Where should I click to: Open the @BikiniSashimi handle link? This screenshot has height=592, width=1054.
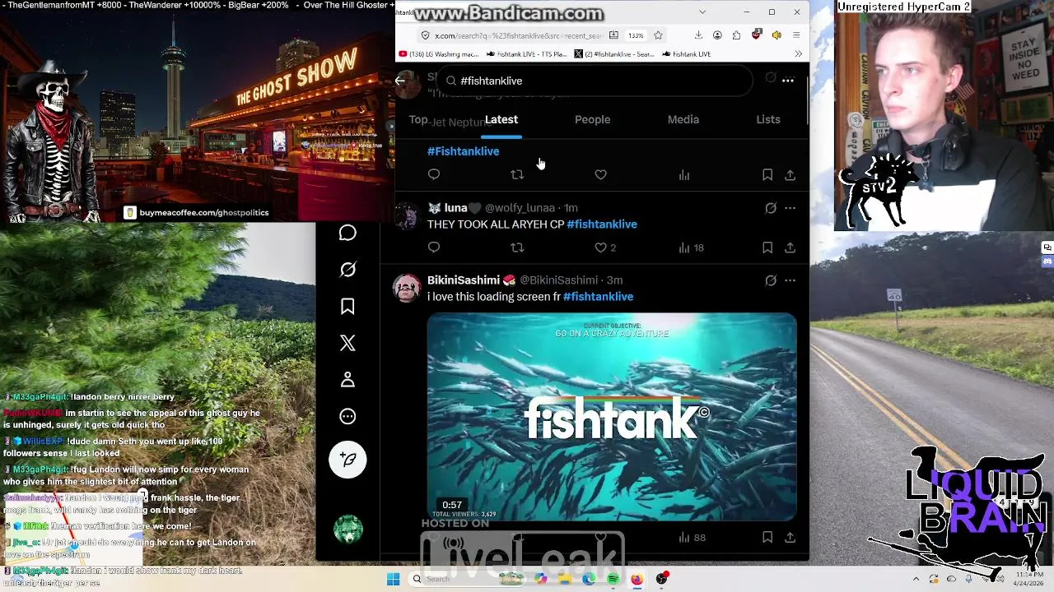tap(558, 280)
